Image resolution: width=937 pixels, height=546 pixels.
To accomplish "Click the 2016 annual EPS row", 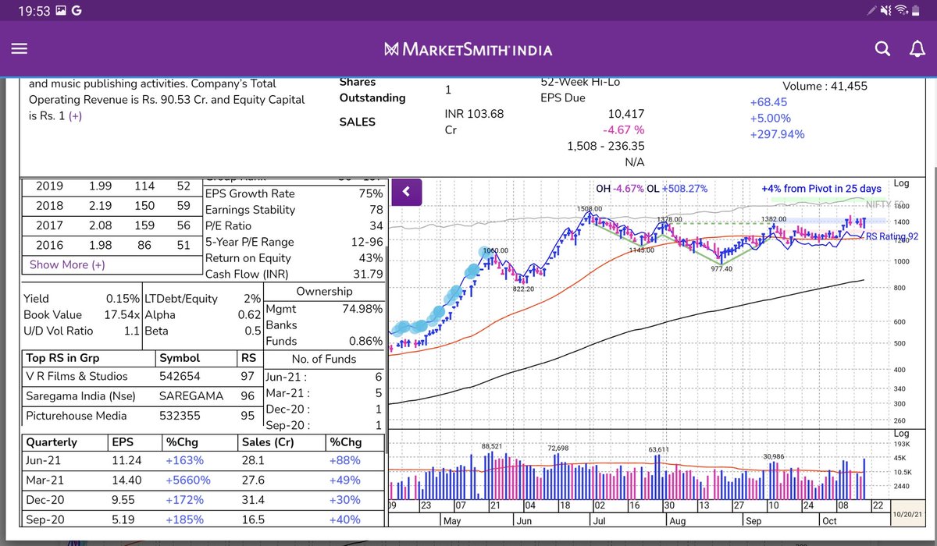I will [112, 246].
